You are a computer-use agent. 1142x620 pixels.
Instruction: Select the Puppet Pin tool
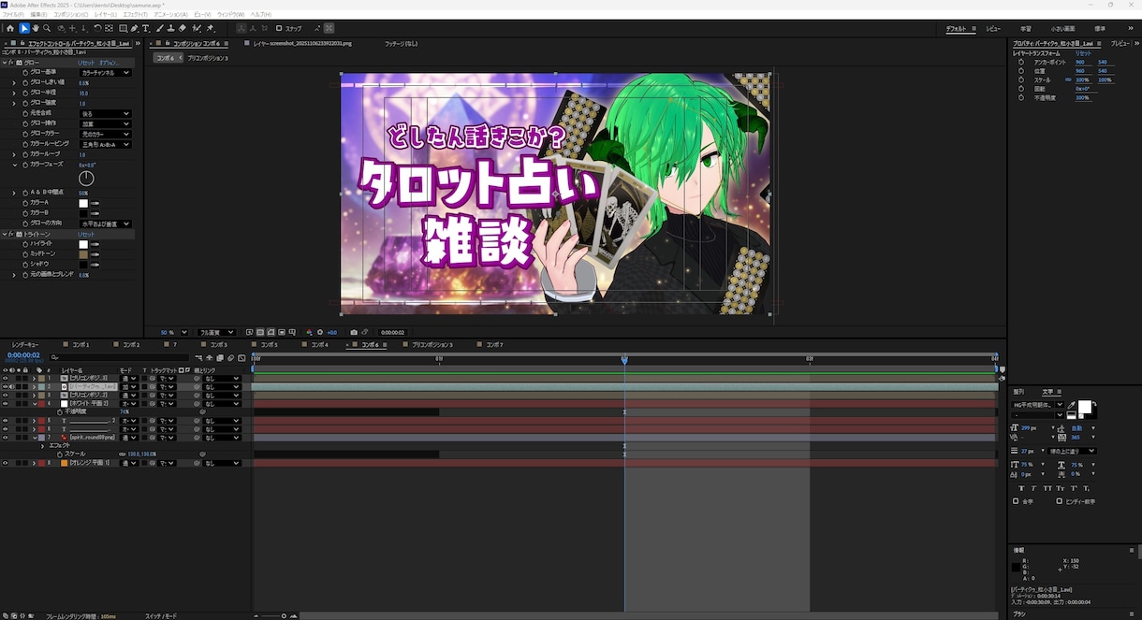[211, 28]
